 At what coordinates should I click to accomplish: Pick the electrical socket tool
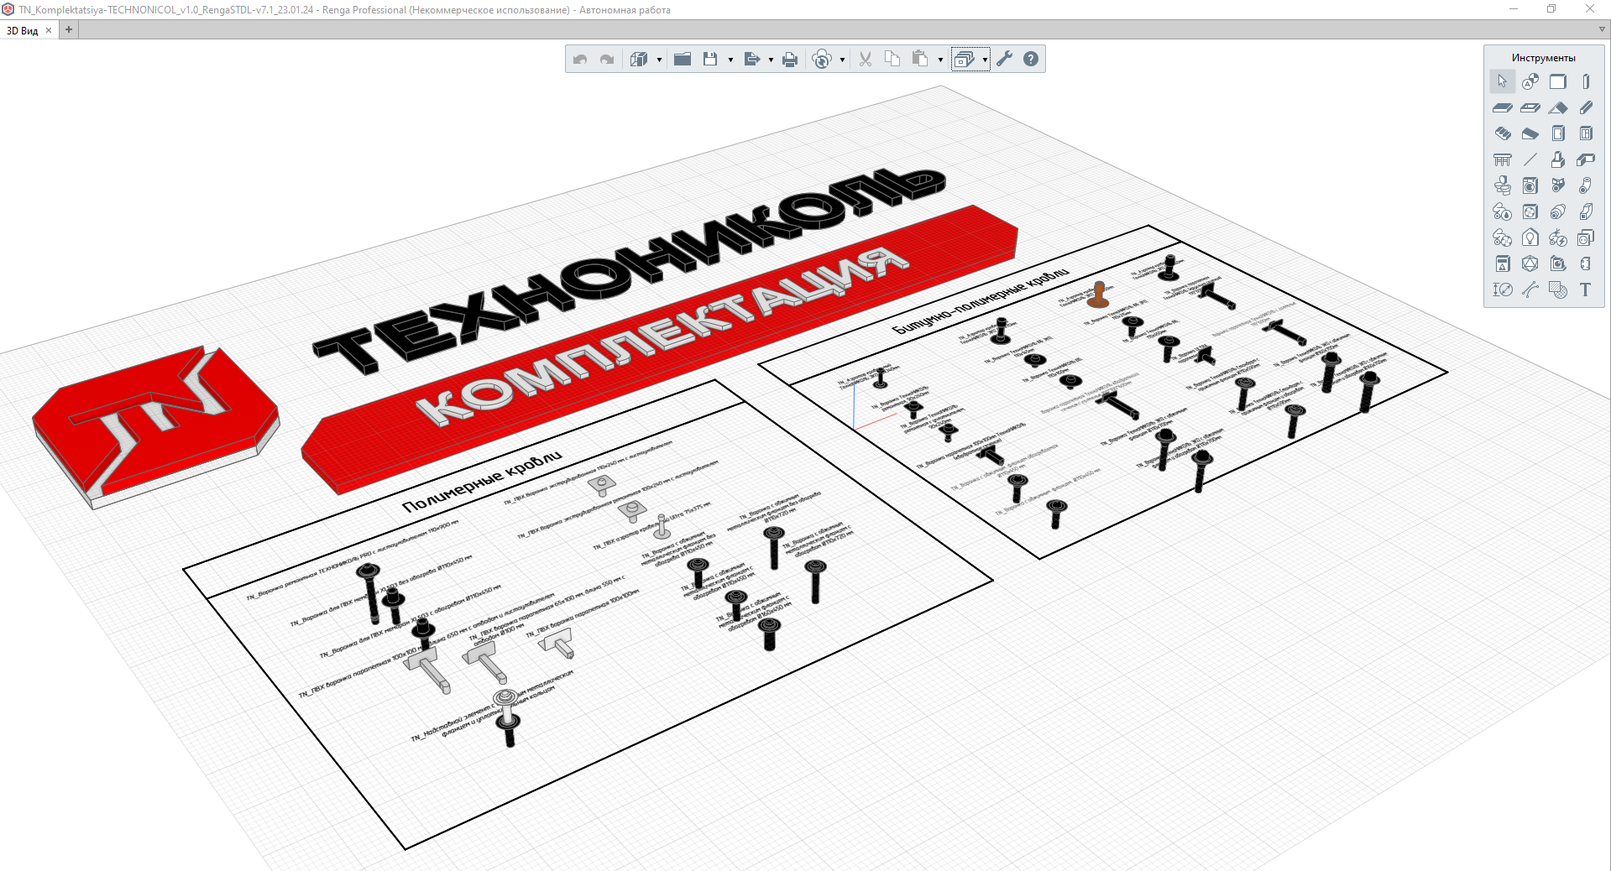pos(1586,237)
